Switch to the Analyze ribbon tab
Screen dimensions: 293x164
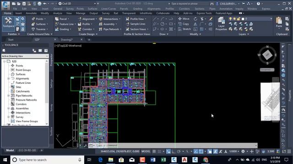click(58, 13)
